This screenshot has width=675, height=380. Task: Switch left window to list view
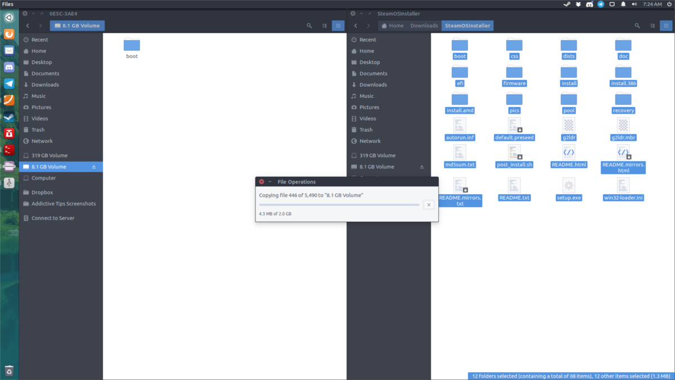pos(325,26)
